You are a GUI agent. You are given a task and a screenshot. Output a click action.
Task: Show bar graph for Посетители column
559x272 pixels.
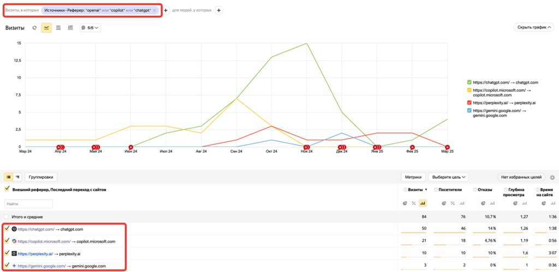tap(462, 203)
